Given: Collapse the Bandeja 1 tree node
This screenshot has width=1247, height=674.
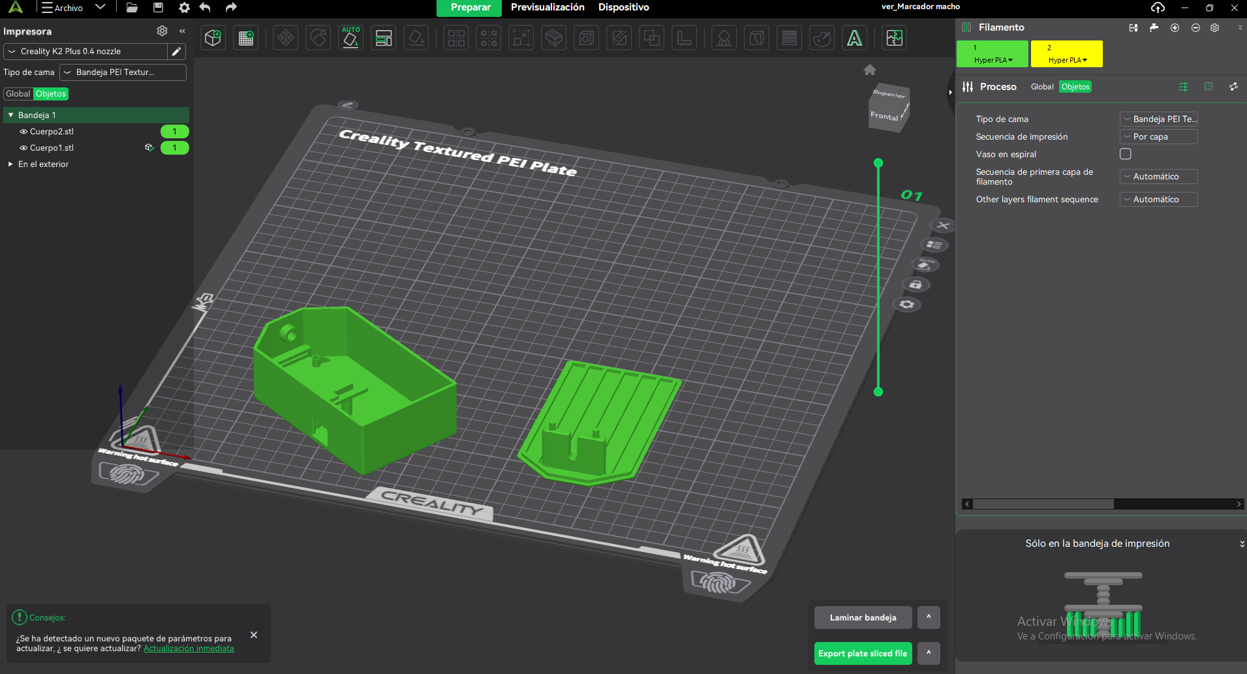Looking at the screenshot, I should 10,115.
